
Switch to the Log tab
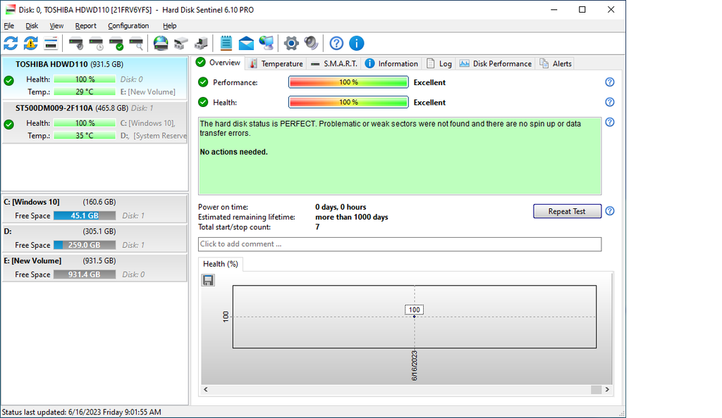click(x=439, y=64)
